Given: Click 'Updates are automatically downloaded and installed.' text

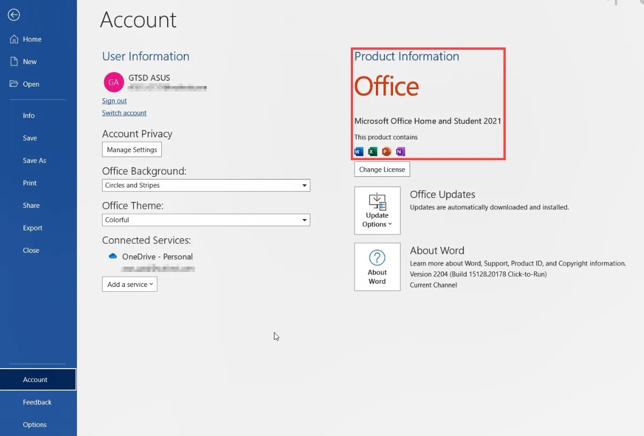Looking at the screenshot, I should (490, 207).
